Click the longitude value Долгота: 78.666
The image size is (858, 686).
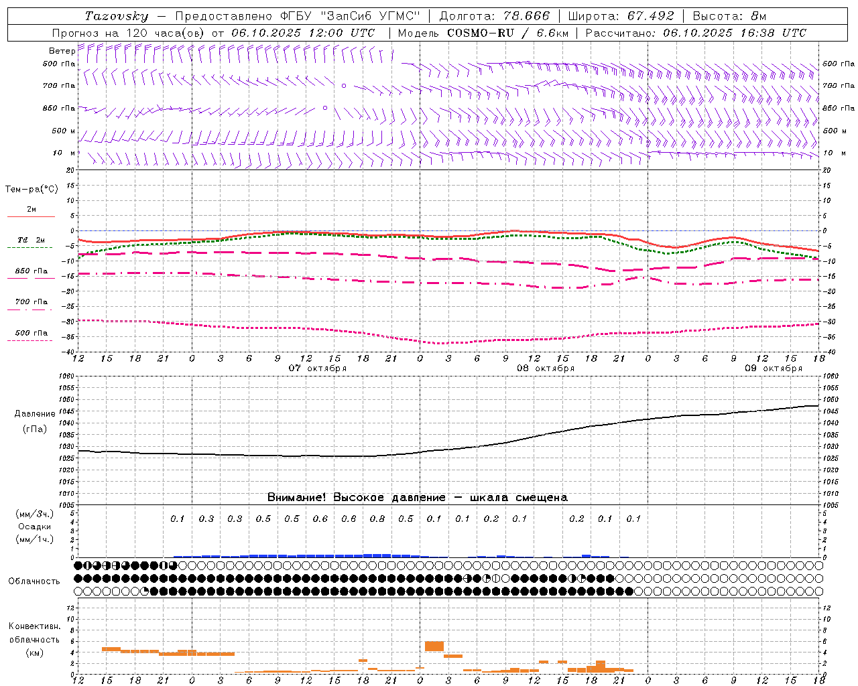click(x=495, y=16)
